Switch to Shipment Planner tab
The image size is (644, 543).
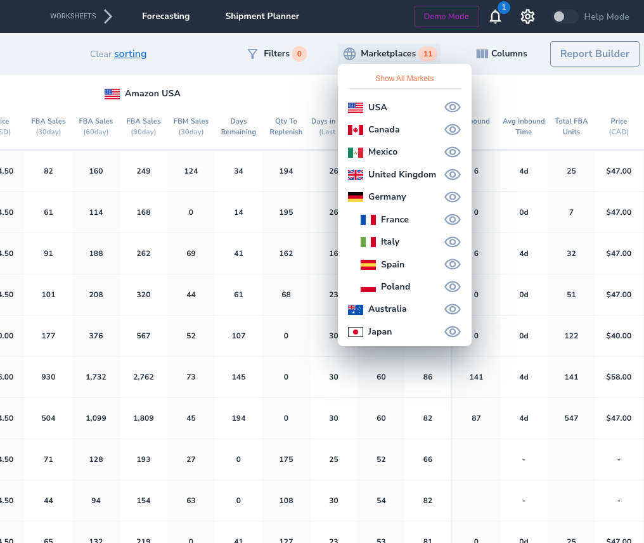tap(262, 16)
